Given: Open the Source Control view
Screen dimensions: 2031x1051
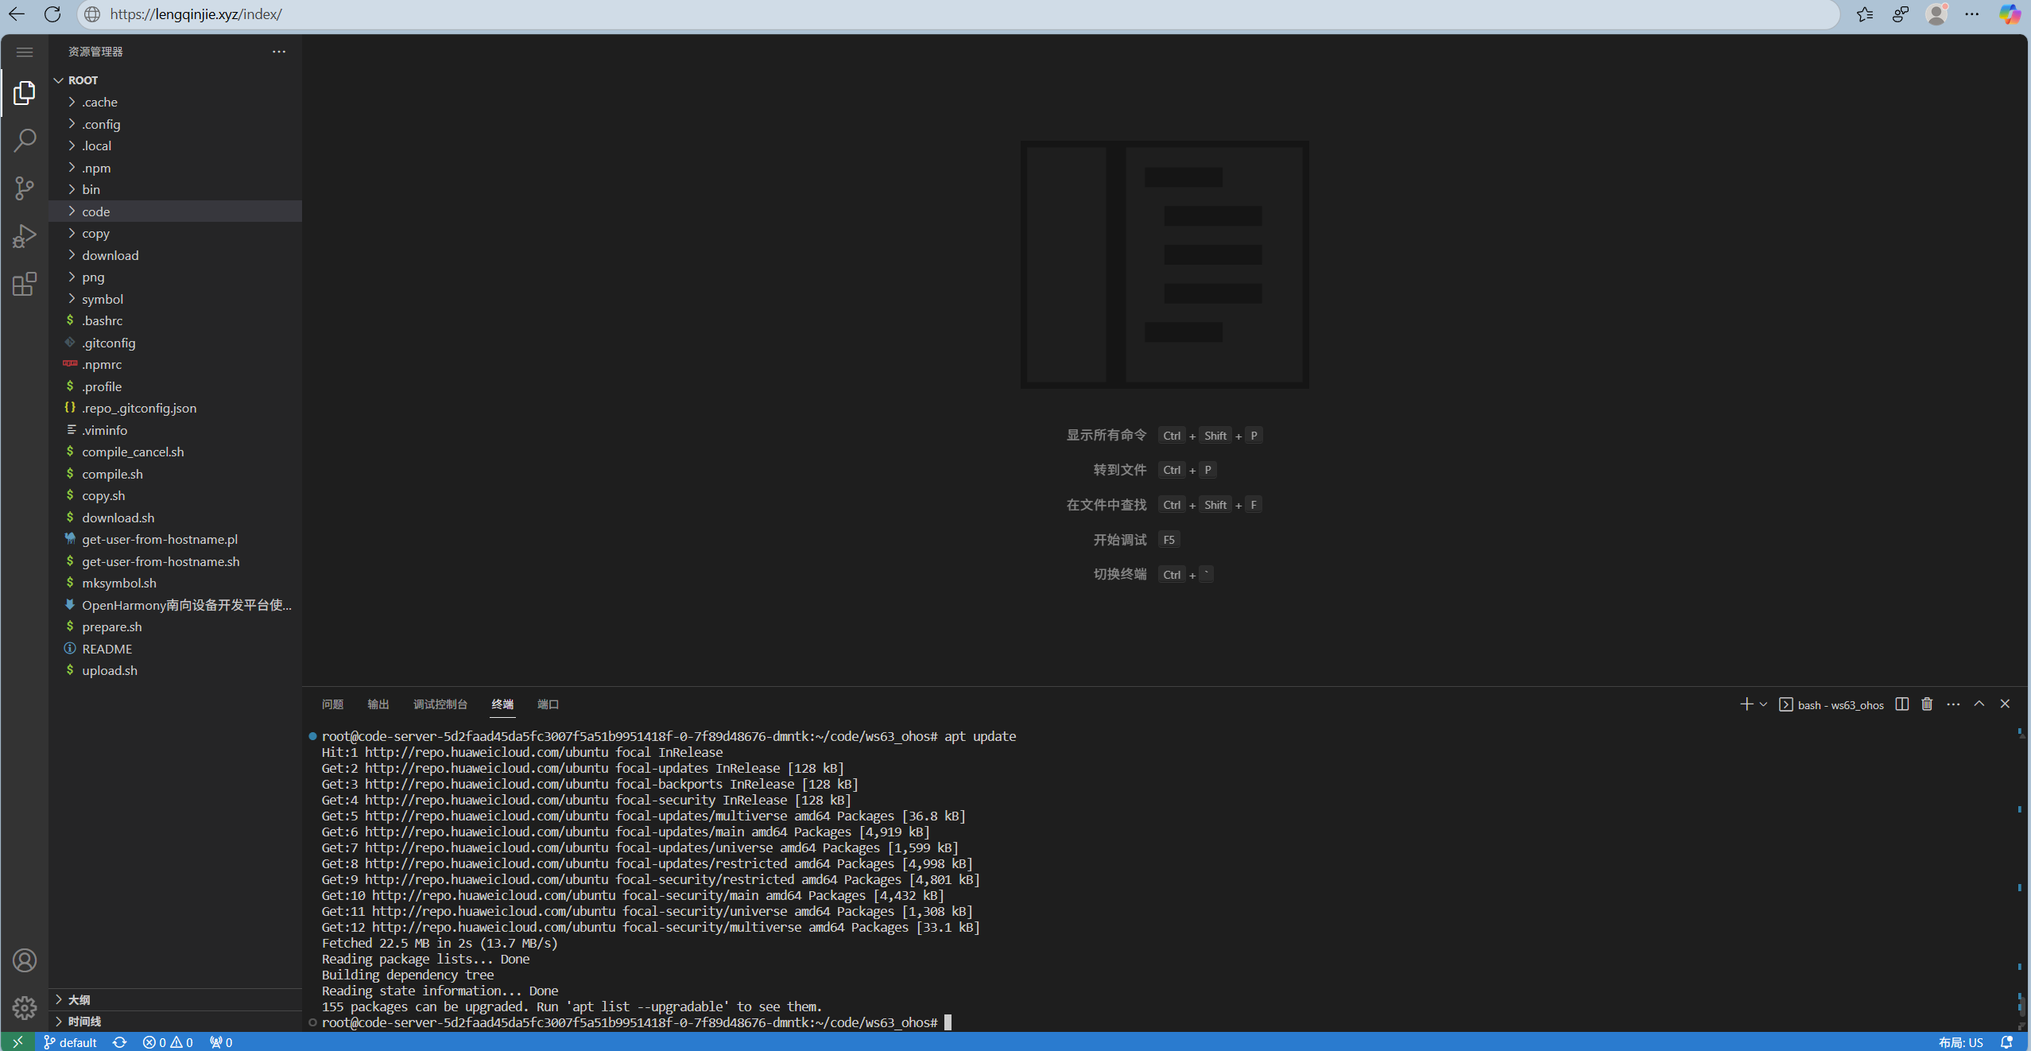Looking at the screenshot, I should click(24, 188).
